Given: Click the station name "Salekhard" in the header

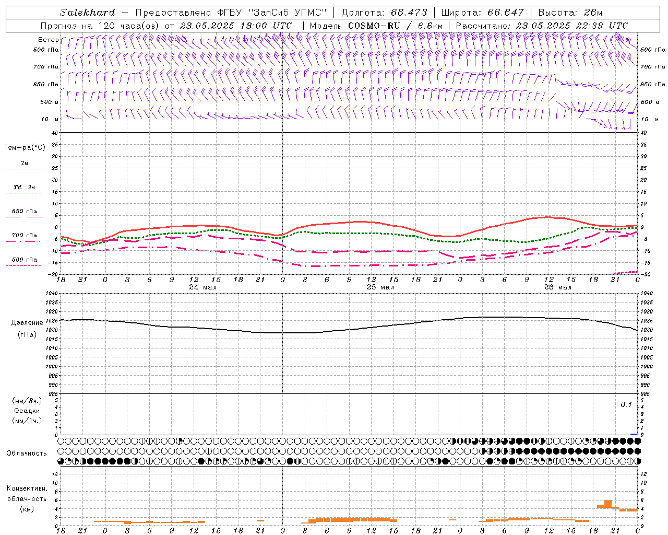Looking at the screenshot, I should 88,13.
